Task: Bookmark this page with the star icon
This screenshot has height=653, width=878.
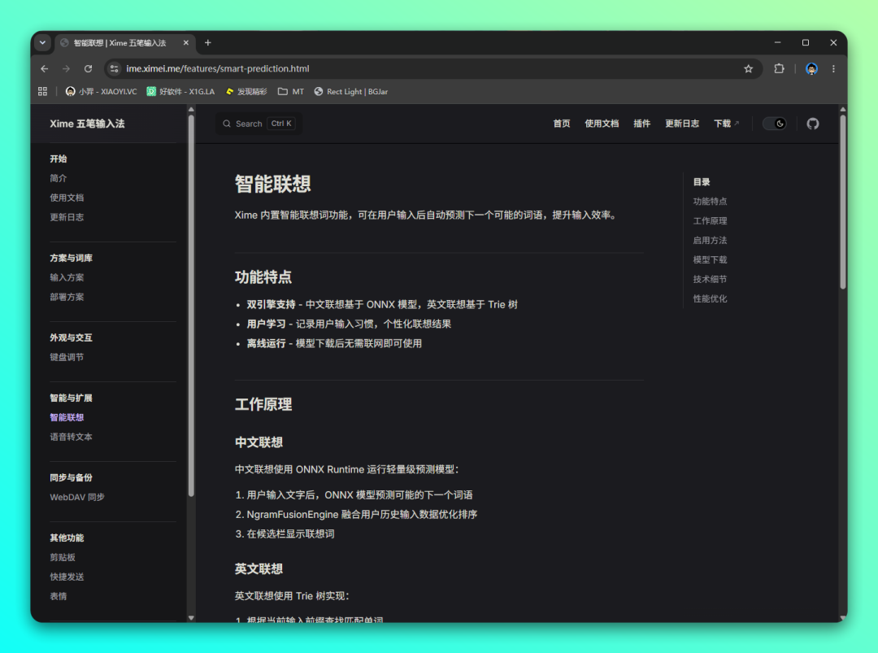Action: pyautogui.click(x=748, y=69)
